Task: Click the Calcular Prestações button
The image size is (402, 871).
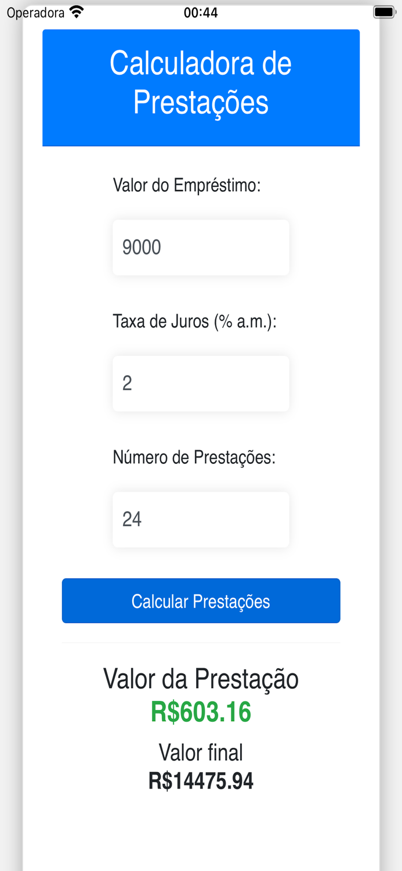Action: point(201,601)
